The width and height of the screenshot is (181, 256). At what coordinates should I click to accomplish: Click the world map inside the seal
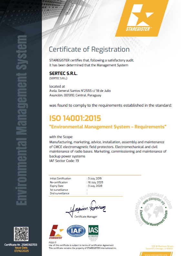point(154,211)
